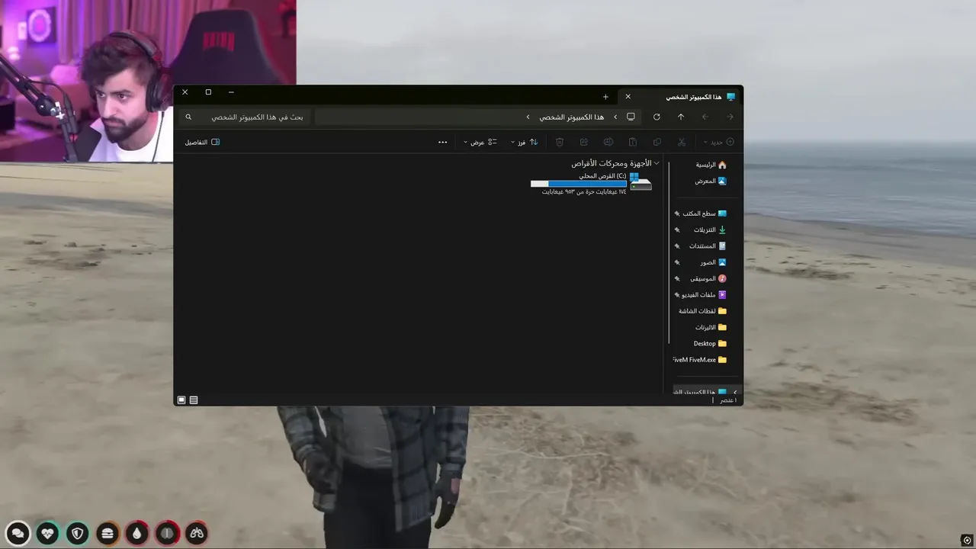Click the بحث search input field
The height and width of the screenshot is (549, 976).
(x=244, y=117)
